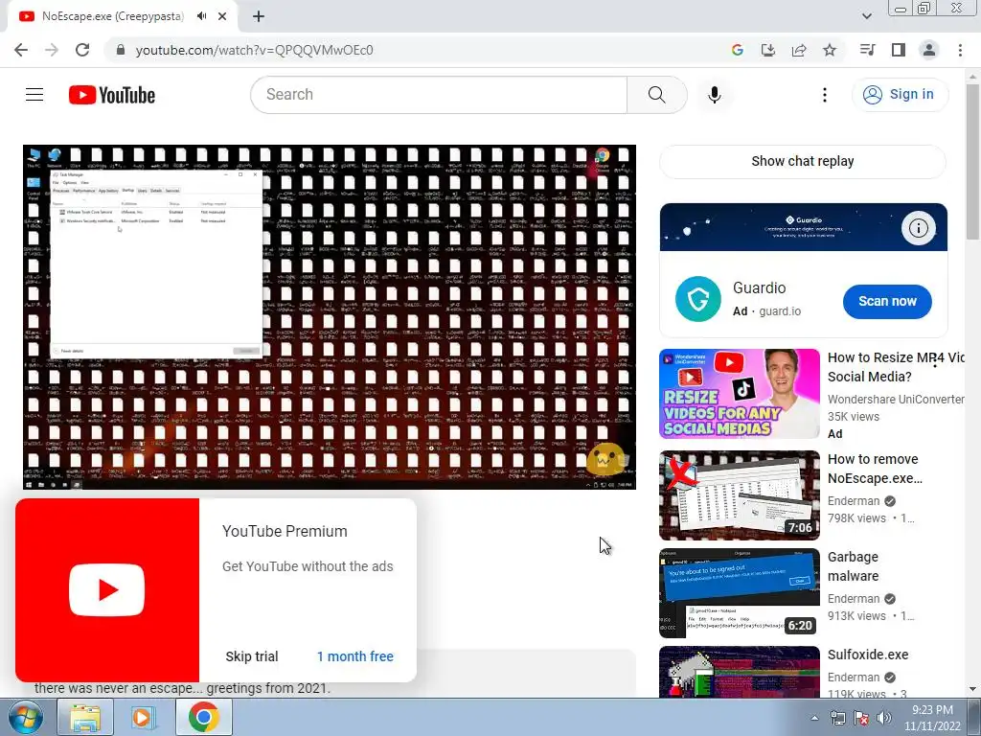The image size is (981, 736).
Task: Toggle Chrome side panel icon
Action: pos(899,50)
